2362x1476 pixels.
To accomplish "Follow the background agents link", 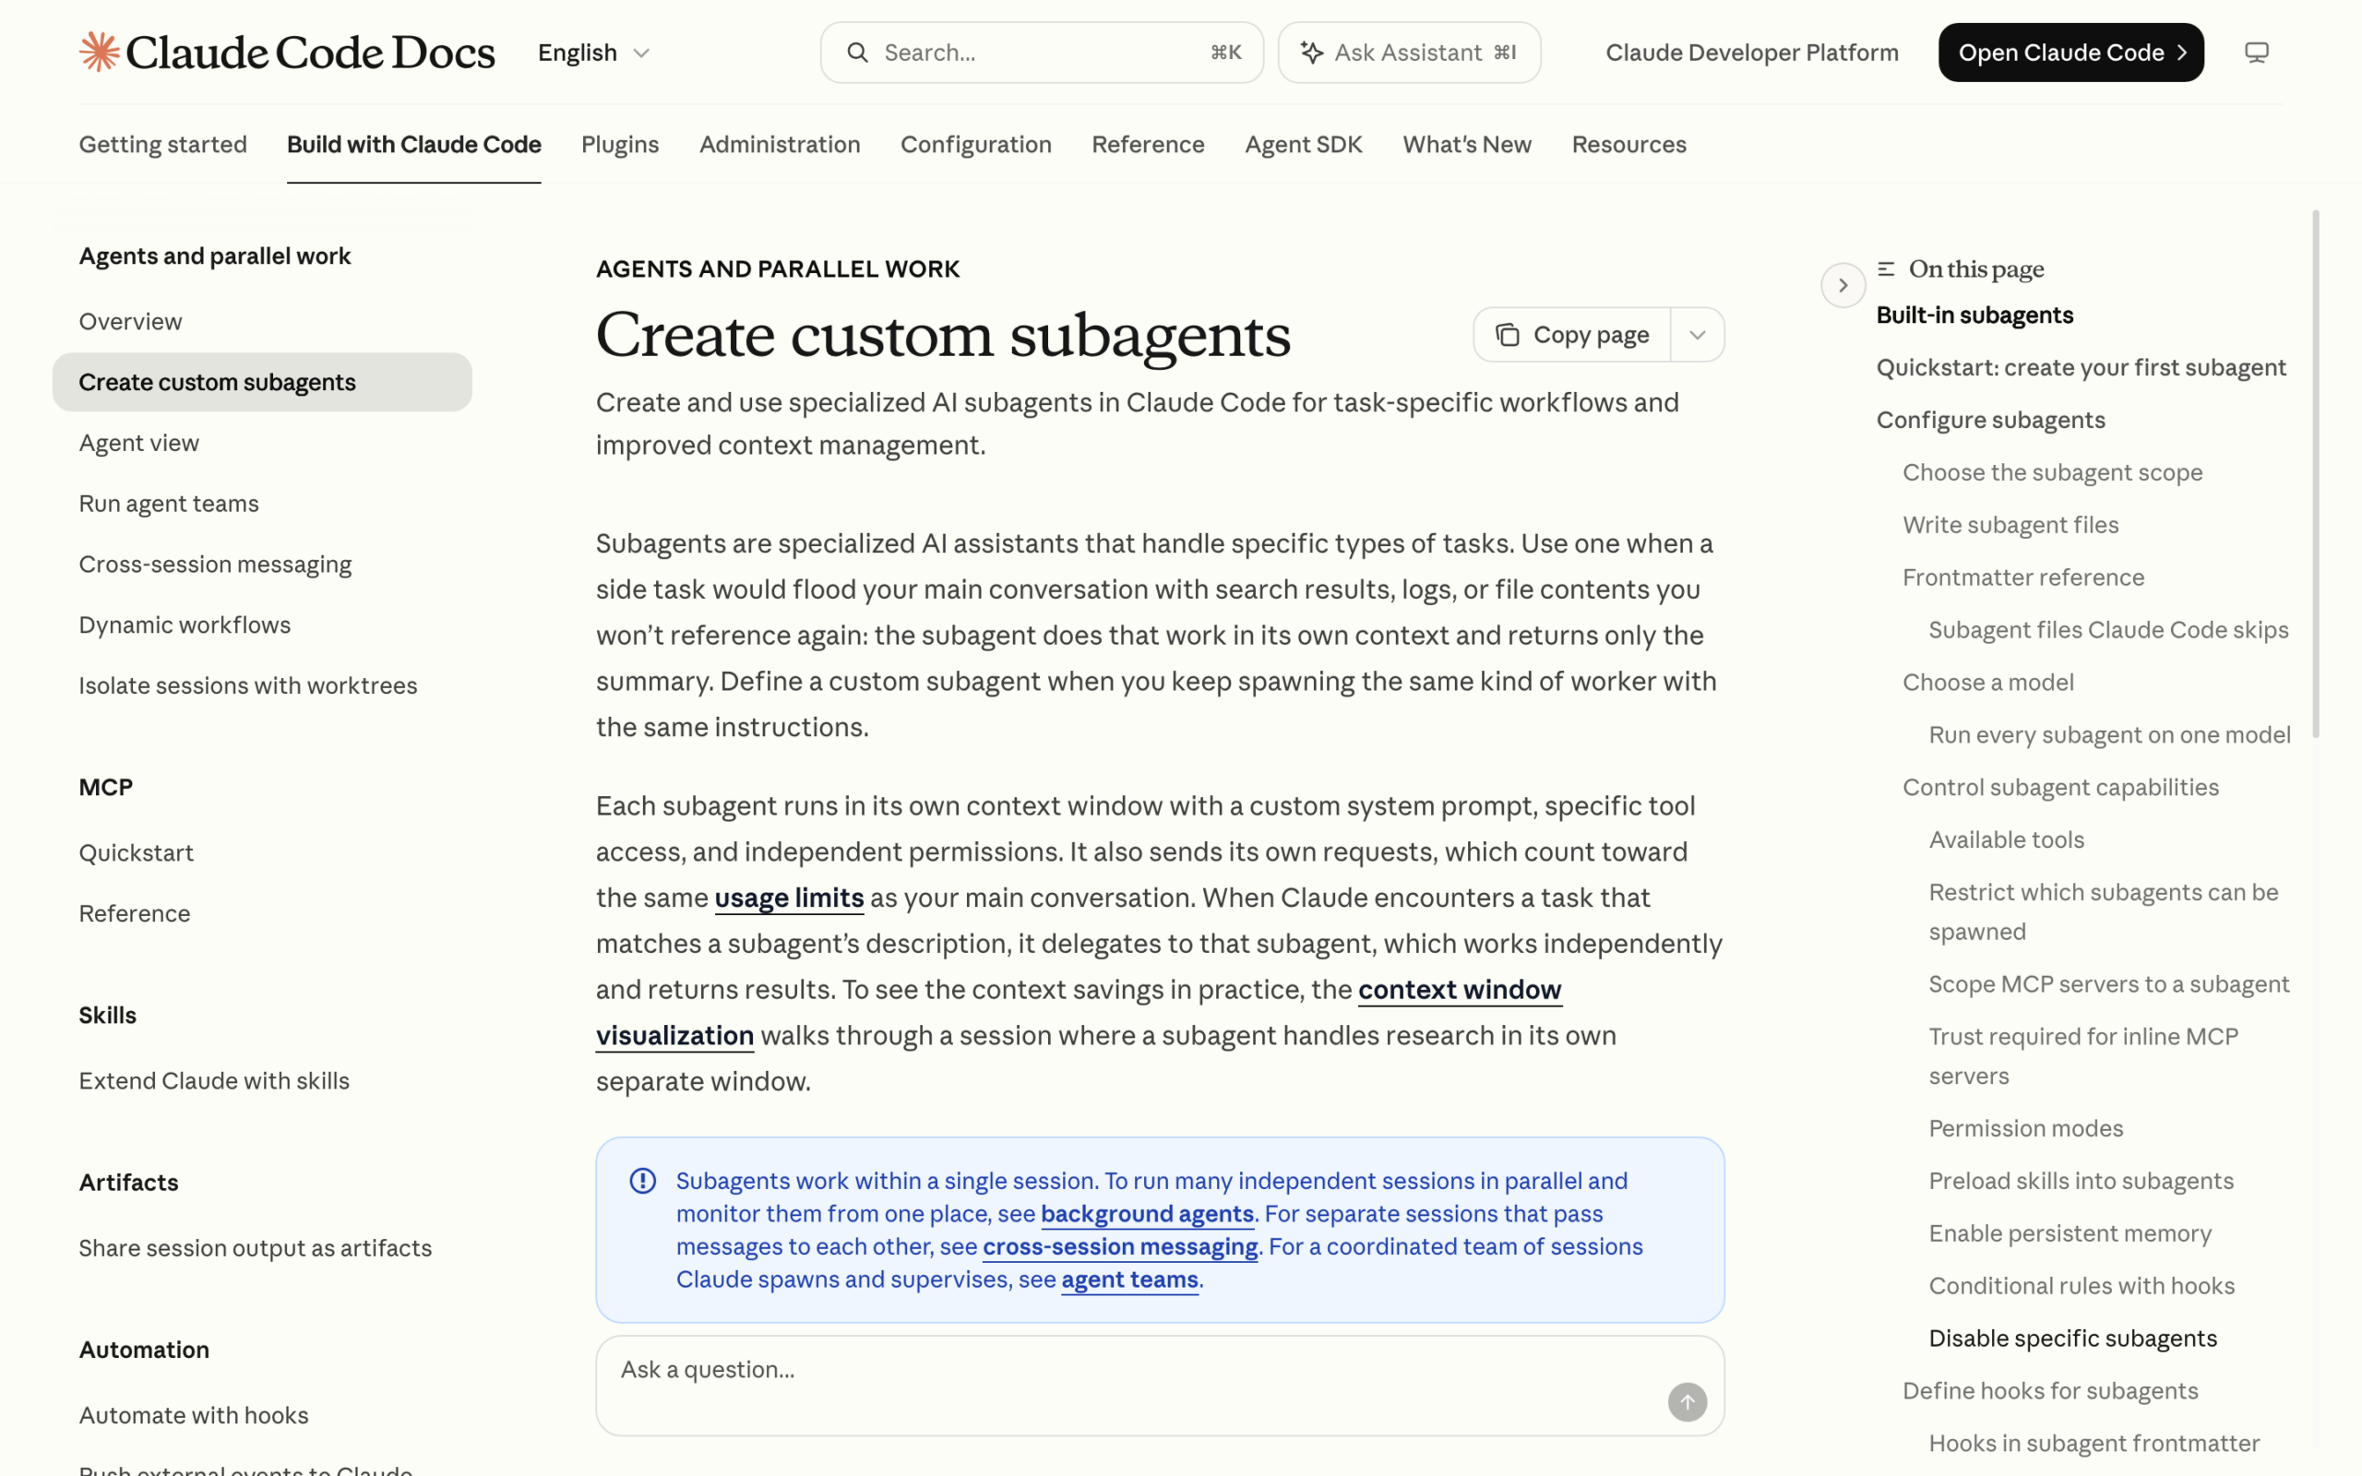I will (1147, 1213).
